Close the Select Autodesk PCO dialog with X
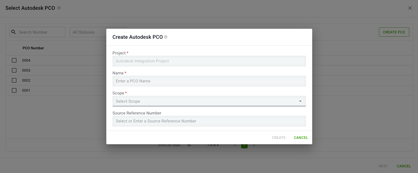The height and width of the screenshot is (173, 418). coord(410,8)
